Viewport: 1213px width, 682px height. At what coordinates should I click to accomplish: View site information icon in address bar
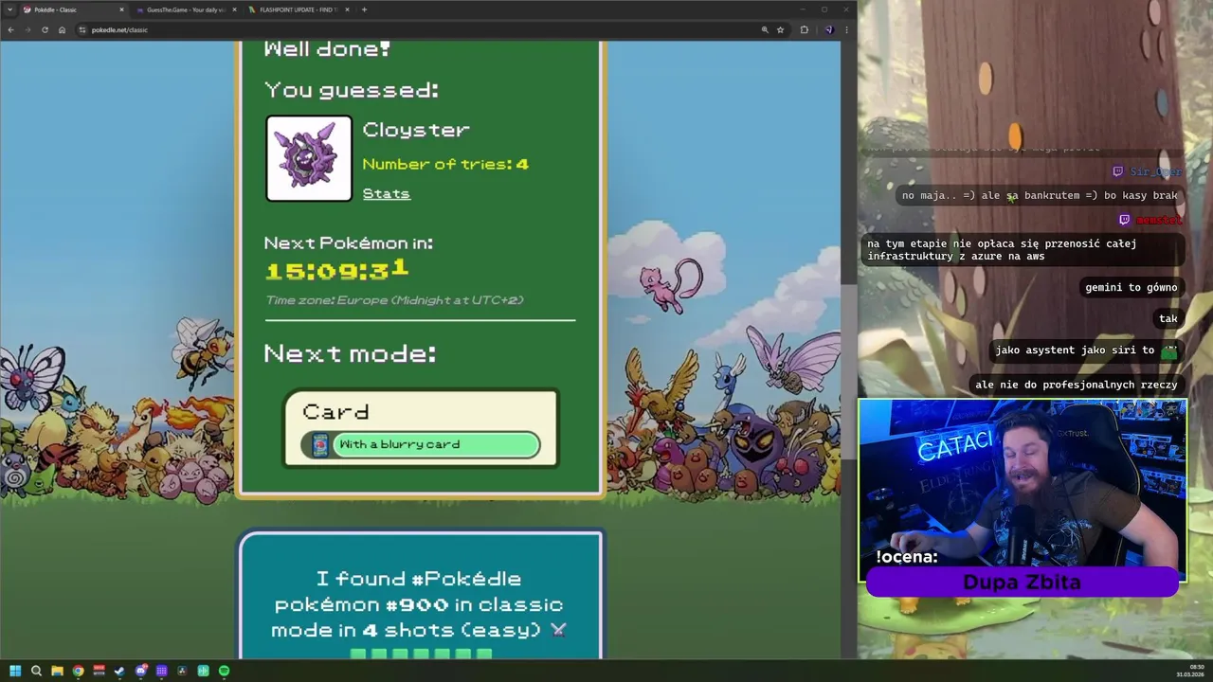82,29
